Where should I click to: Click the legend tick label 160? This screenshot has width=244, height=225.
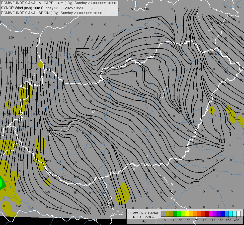tap(221, 220)
